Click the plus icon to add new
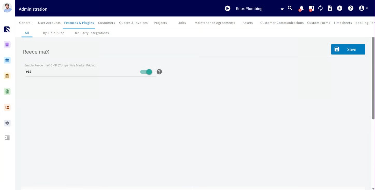The height and width of the screenshot is (190, 375). point(340,8)
